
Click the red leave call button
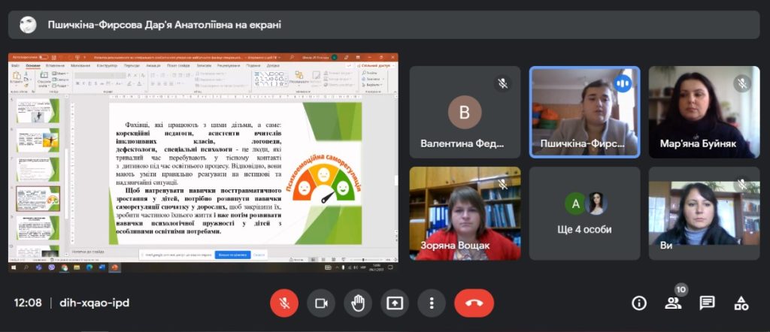(x=474, y=303)
